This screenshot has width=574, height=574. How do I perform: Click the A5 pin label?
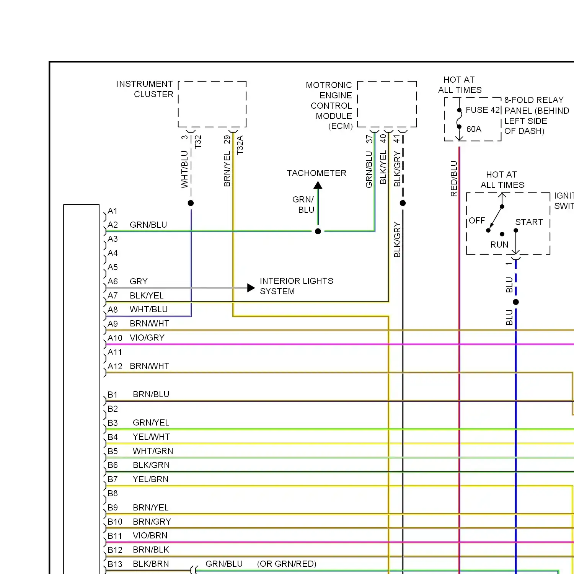click(x=113, y=267)
